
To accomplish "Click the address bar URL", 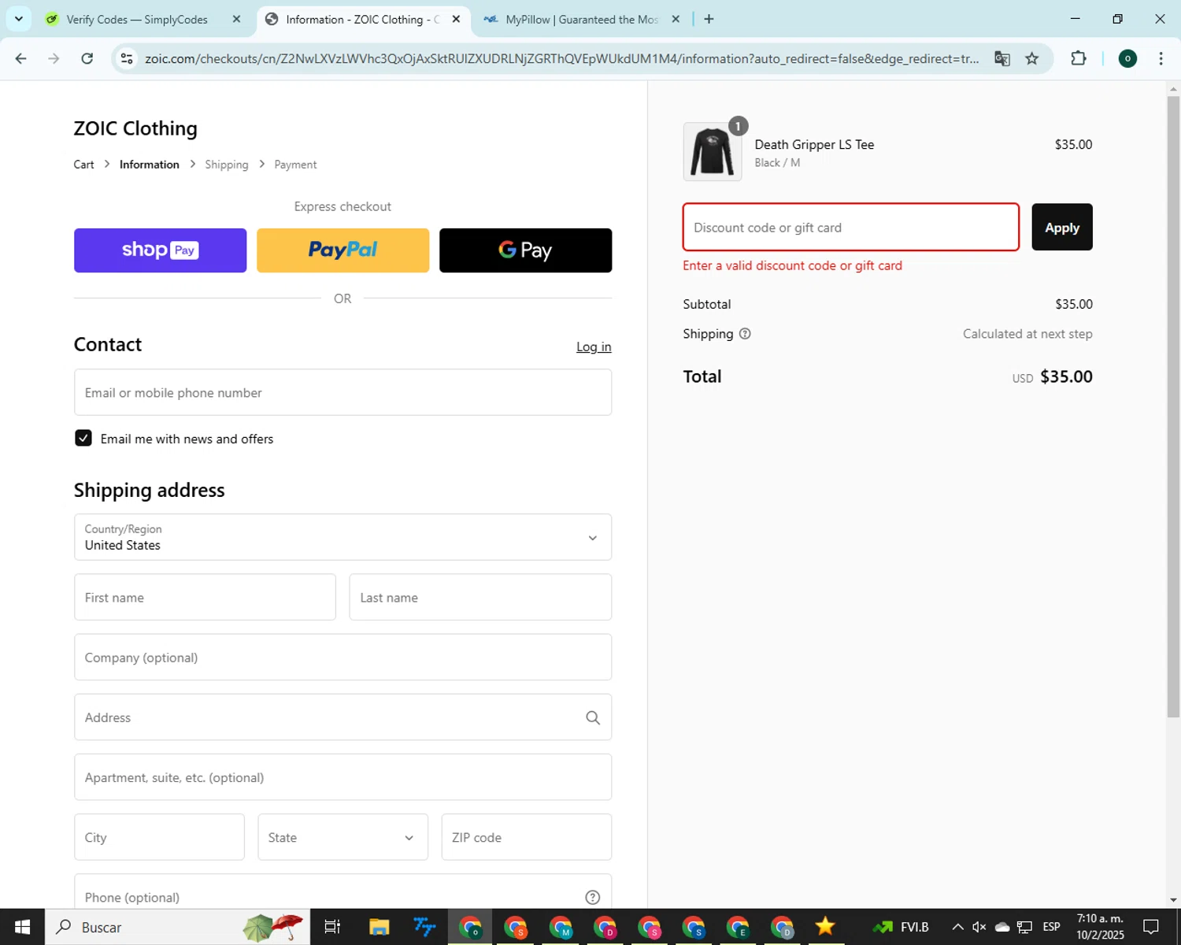I will click(562, 58).
